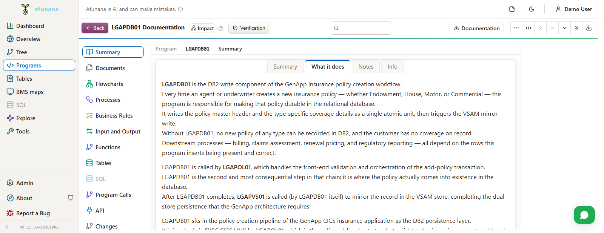Open Report a Bug
Screen dimensions: 604x233
point(39,213)
